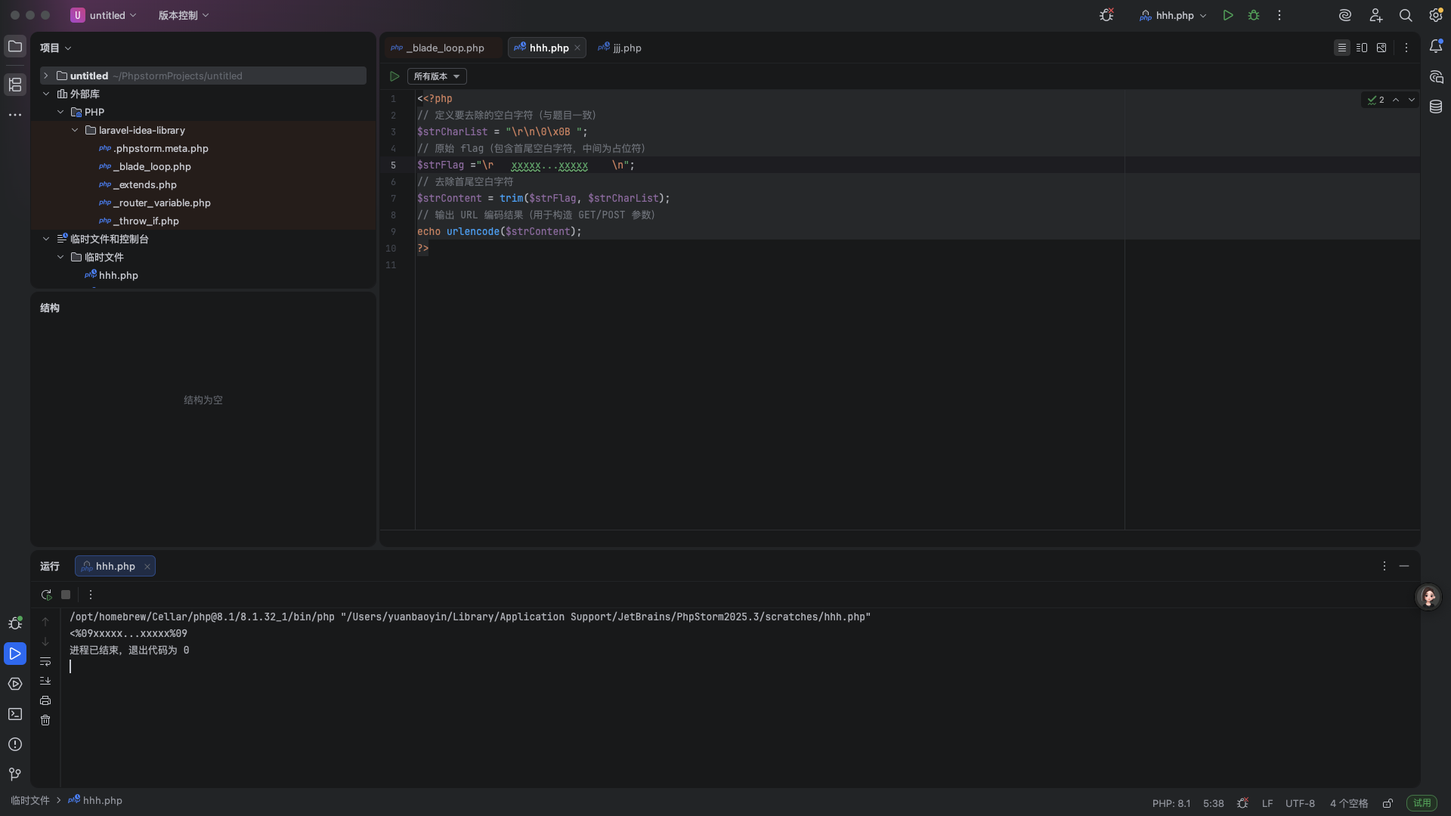This screenshot has width=1451, height=816.
Task: Click the Debug hhh.php bug icon in toolbar
Action: tap(1254, 15)
